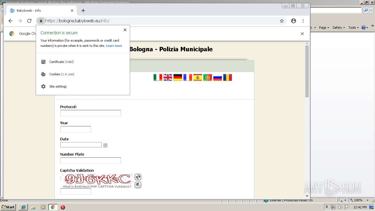
Task: Switch language to Spanish flag
Action: coord(198,77)
